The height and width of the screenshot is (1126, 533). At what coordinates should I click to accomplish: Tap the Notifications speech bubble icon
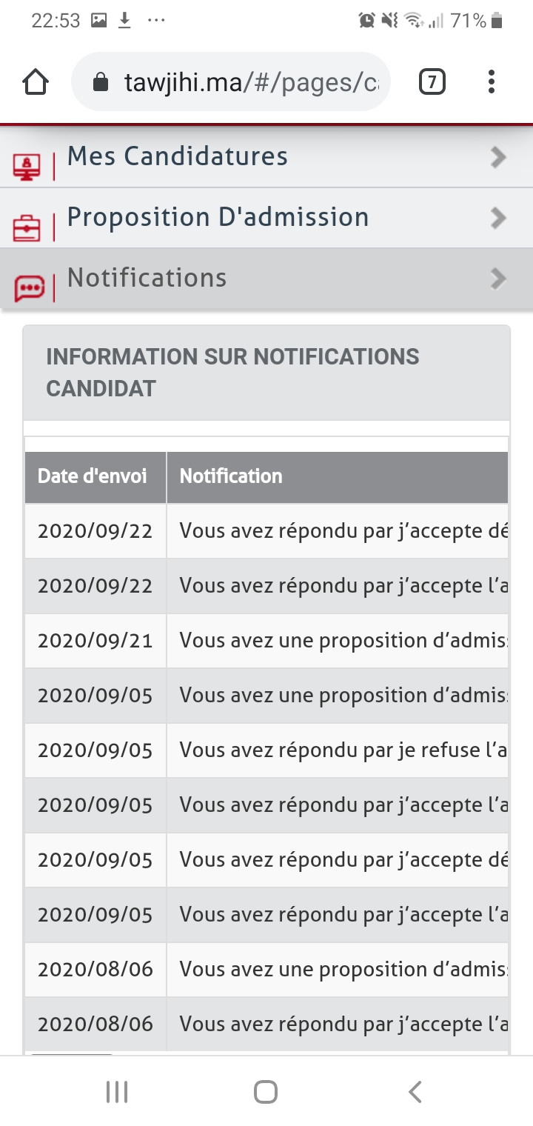[x=29, y=287]
